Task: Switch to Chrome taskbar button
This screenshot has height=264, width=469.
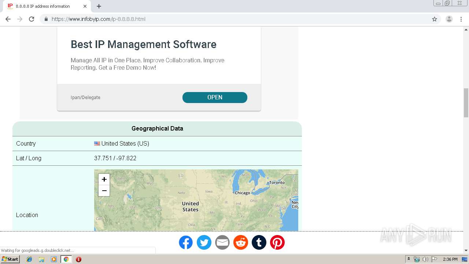Action: pyautogui.click(x=66, y=259)
